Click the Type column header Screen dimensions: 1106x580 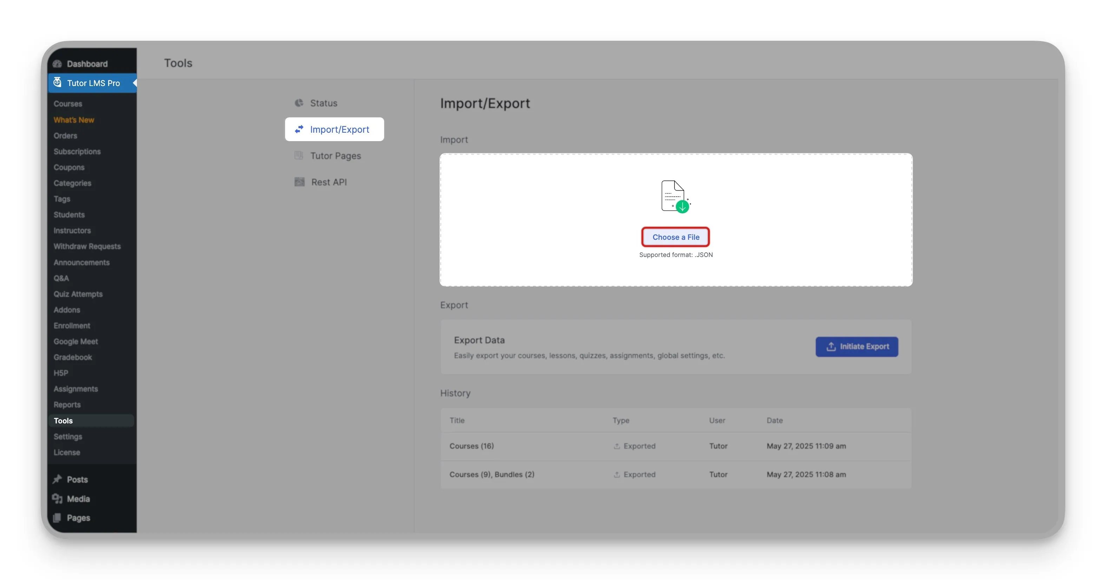621,420
